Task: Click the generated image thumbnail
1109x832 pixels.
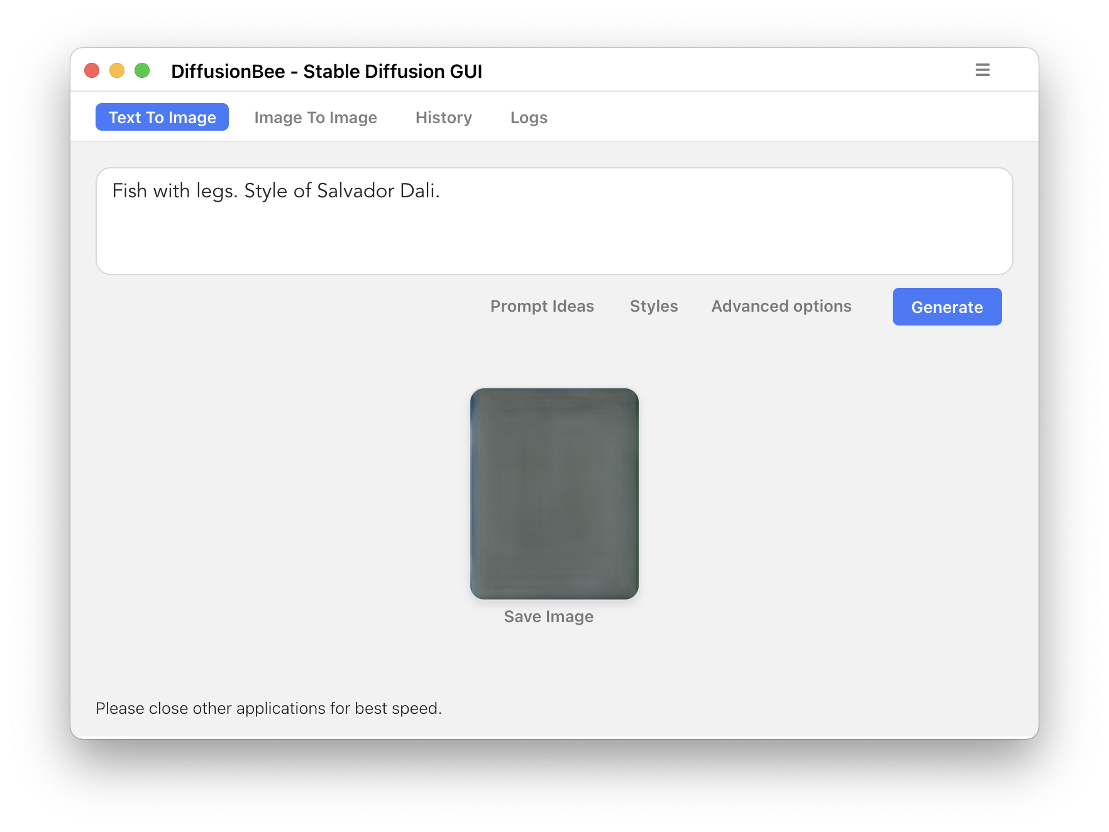Action: pyautogui.click(x=554, y=493)
